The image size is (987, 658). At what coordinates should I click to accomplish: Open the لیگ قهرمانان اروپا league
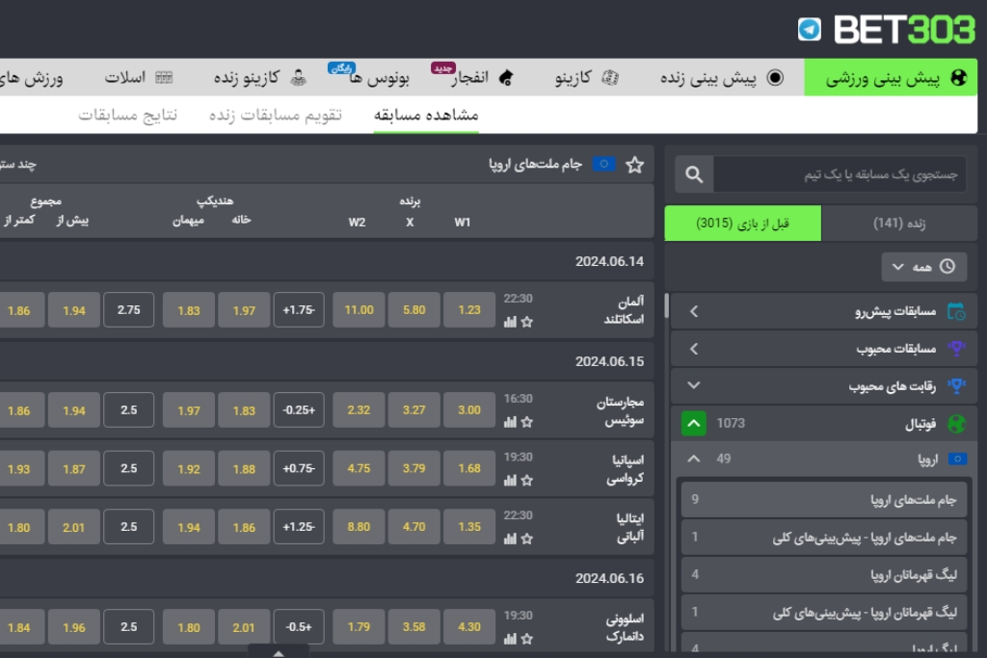[x=824, y=575]
